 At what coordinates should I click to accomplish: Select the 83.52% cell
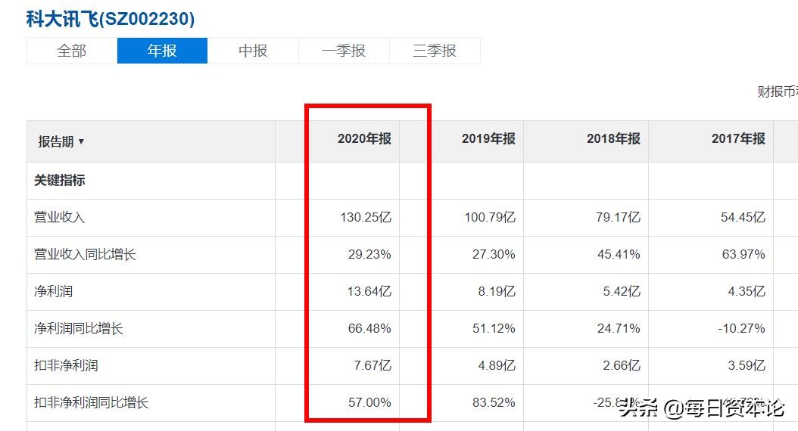pyautogui.click(x=494, y=403)
